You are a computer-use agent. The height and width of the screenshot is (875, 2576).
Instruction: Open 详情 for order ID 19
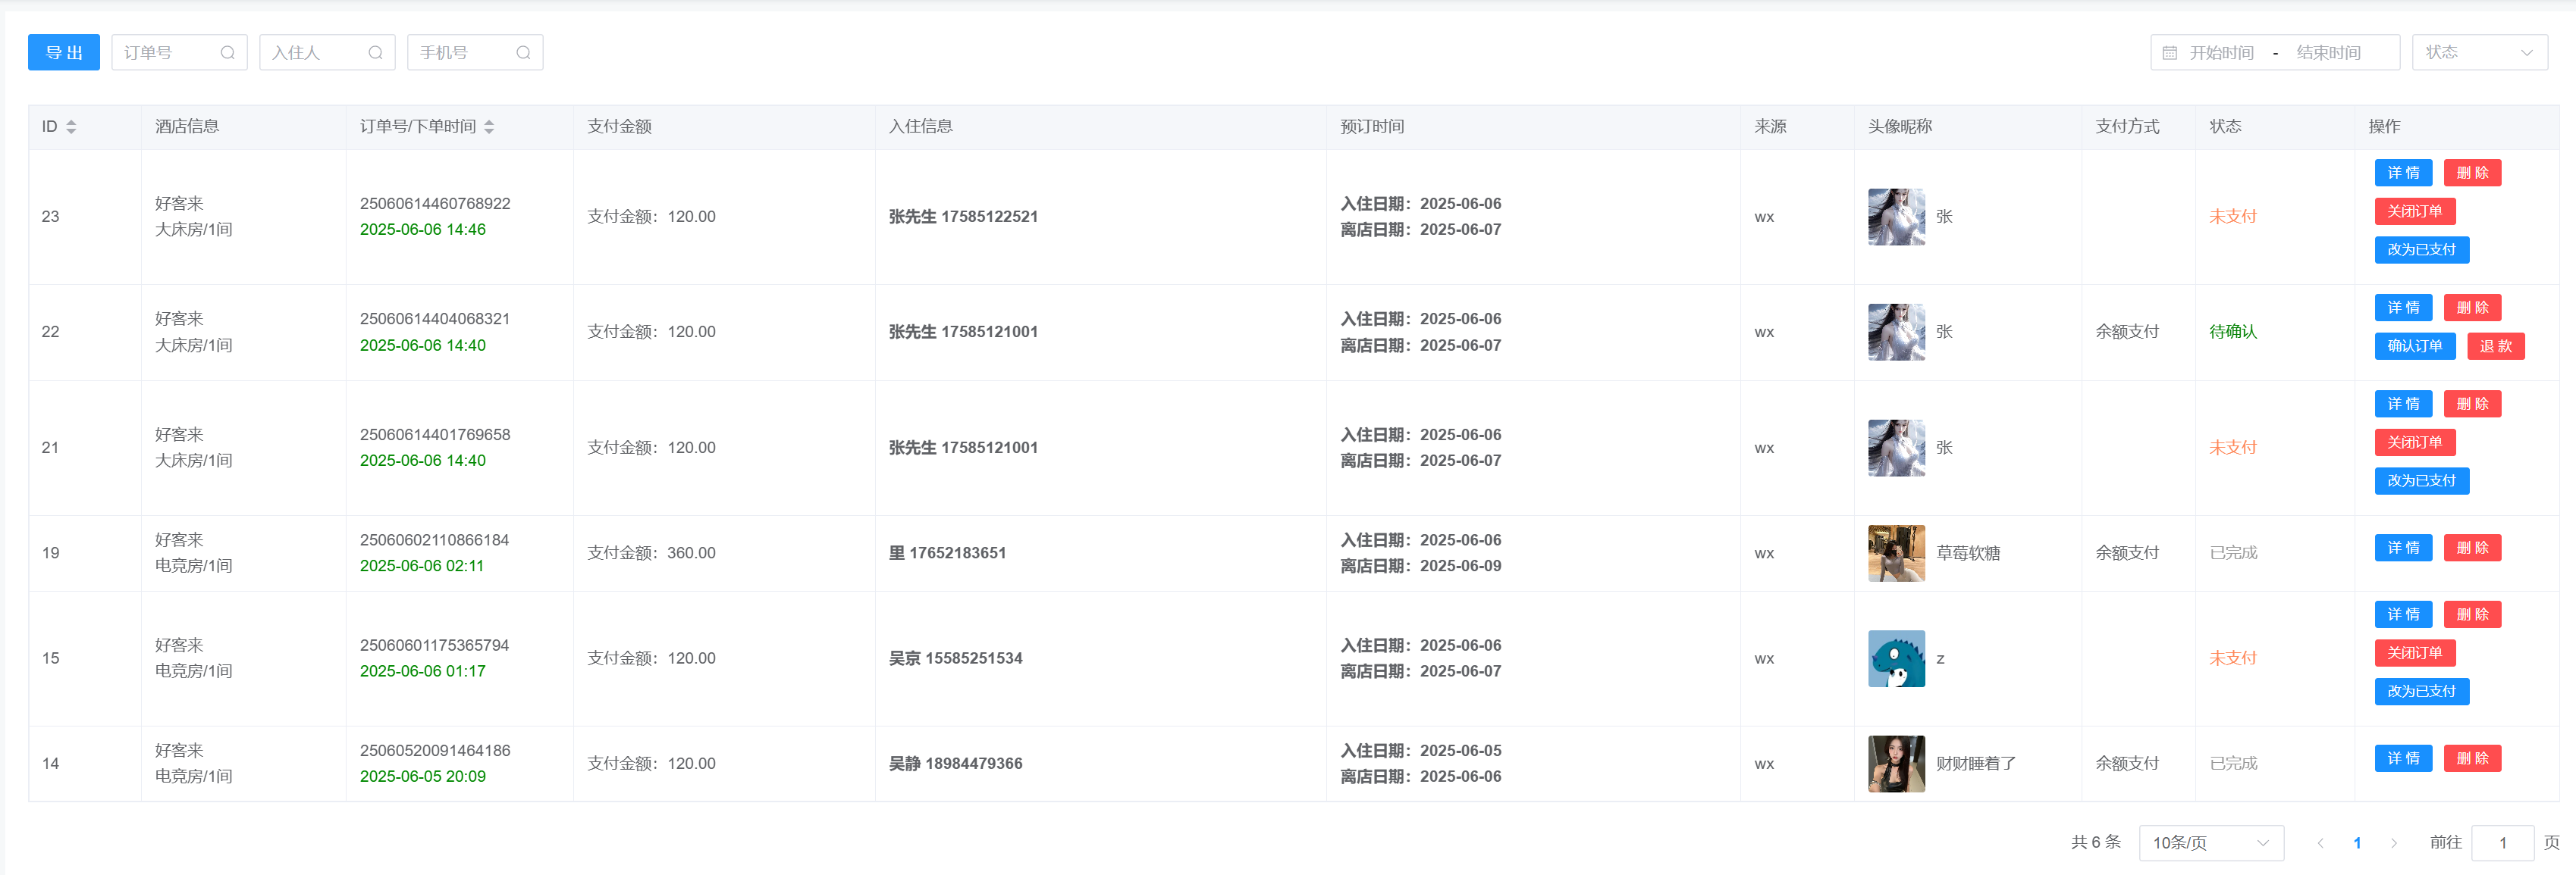click(x=2402, y=548)
